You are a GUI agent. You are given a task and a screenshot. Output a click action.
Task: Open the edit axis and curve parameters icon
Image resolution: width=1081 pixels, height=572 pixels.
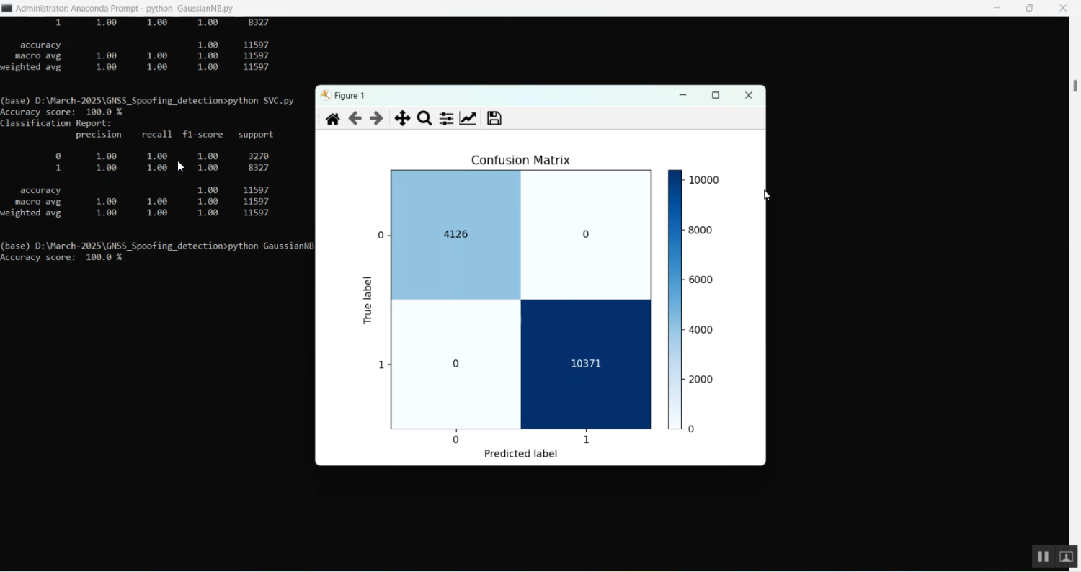[x=468, y=119]
